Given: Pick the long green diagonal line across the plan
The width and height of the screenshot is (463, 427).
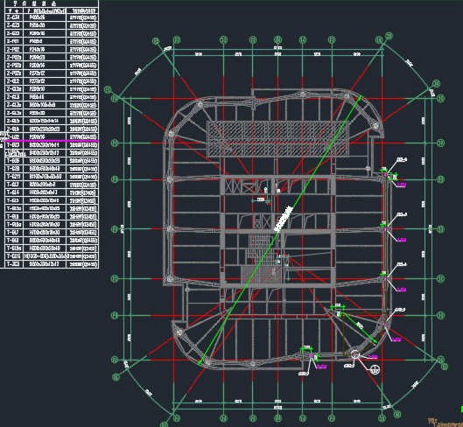Looking at the screenshot, I should [x=280, y=230].
